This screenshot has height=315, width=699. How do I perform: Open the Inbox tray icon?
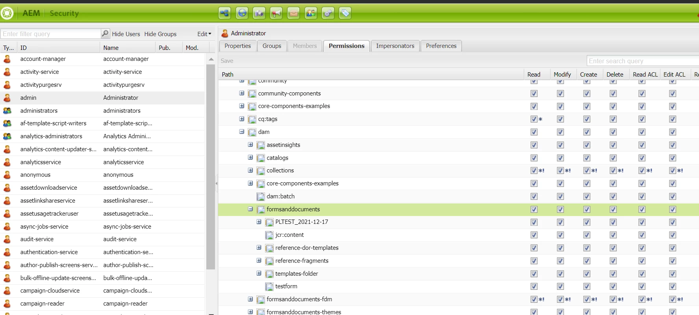(x=293, y=13)
